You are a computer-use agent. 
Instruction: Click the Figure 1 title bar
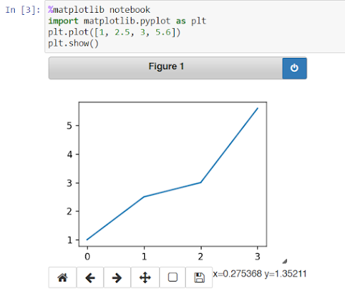pyautogui.click(x=165, y=68)
